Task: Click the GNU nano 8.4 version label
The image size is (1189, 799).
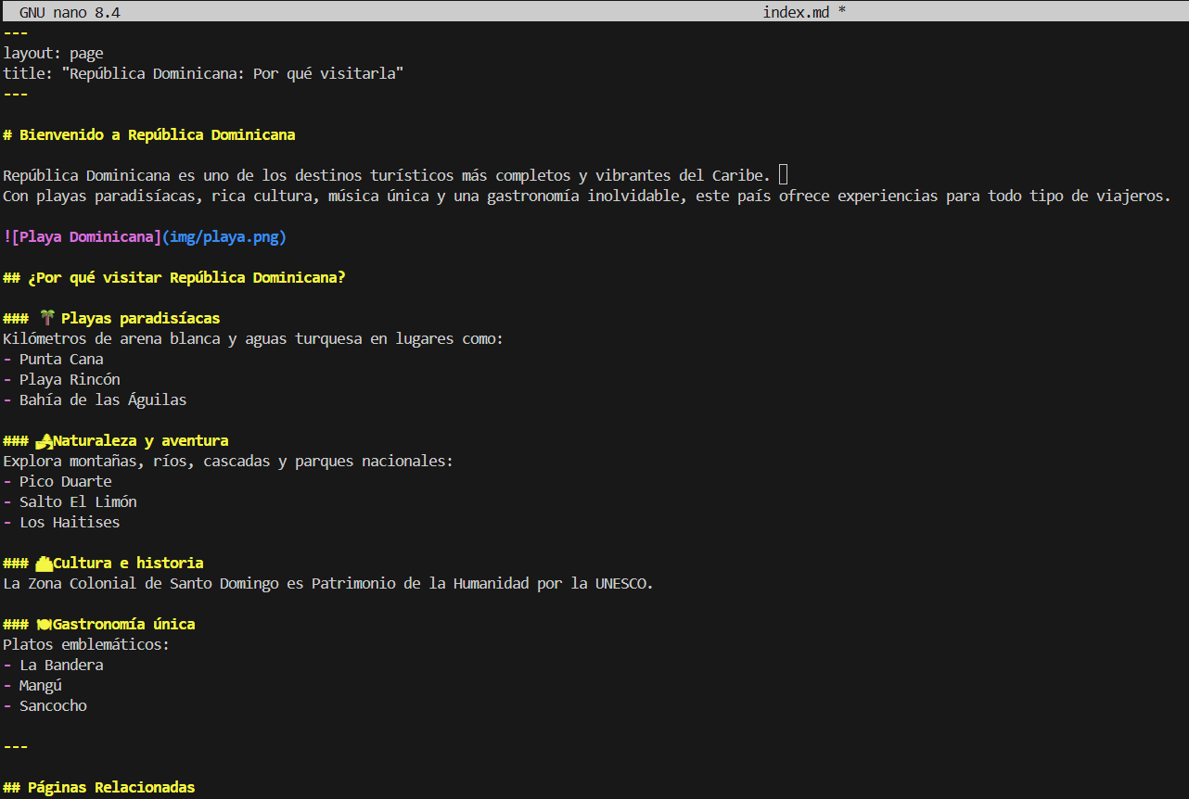Action: [70, 12]
